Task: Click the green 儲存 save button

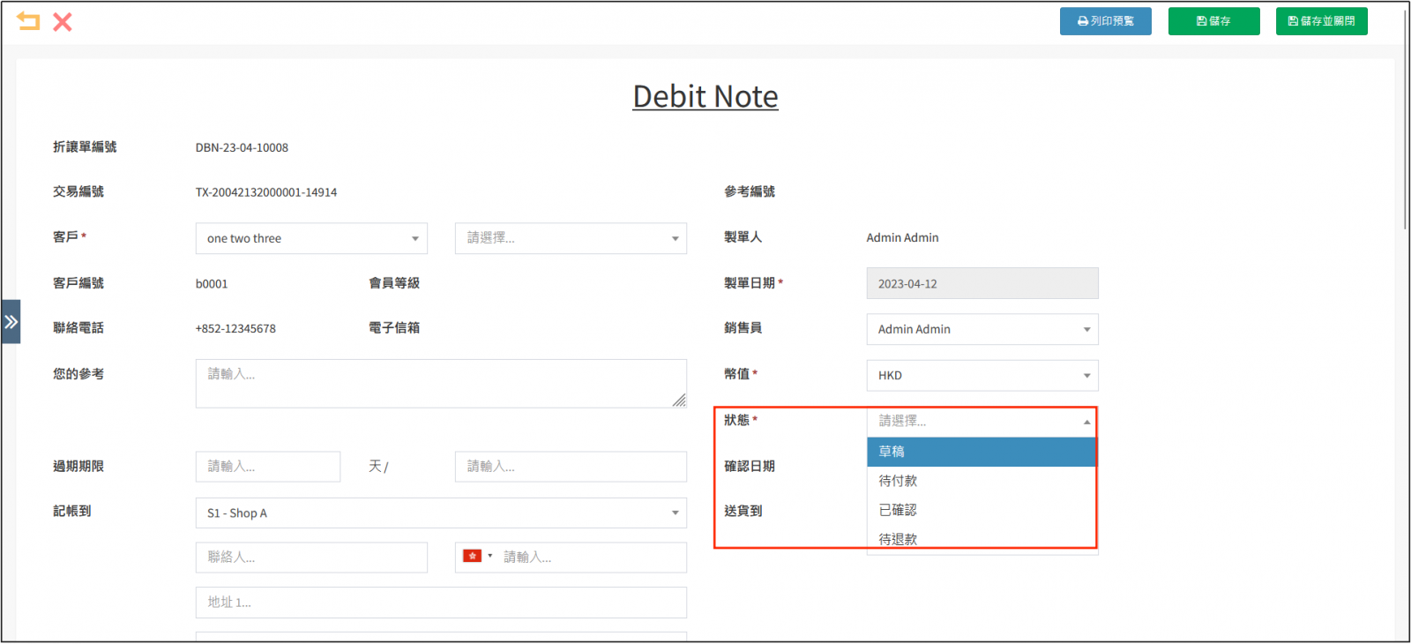Action: (1213, 21)
